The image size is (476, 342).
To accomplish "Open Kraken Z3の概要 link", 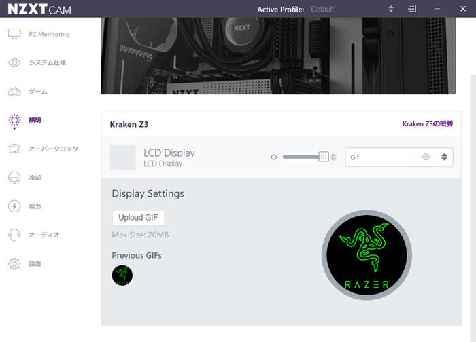I will click(428, 124).
